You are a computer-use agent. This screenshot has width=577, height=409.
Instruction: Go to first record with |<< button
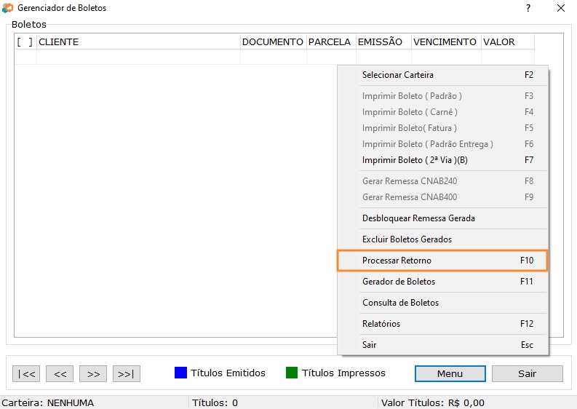pyautogui.click(x=26, y=373)
